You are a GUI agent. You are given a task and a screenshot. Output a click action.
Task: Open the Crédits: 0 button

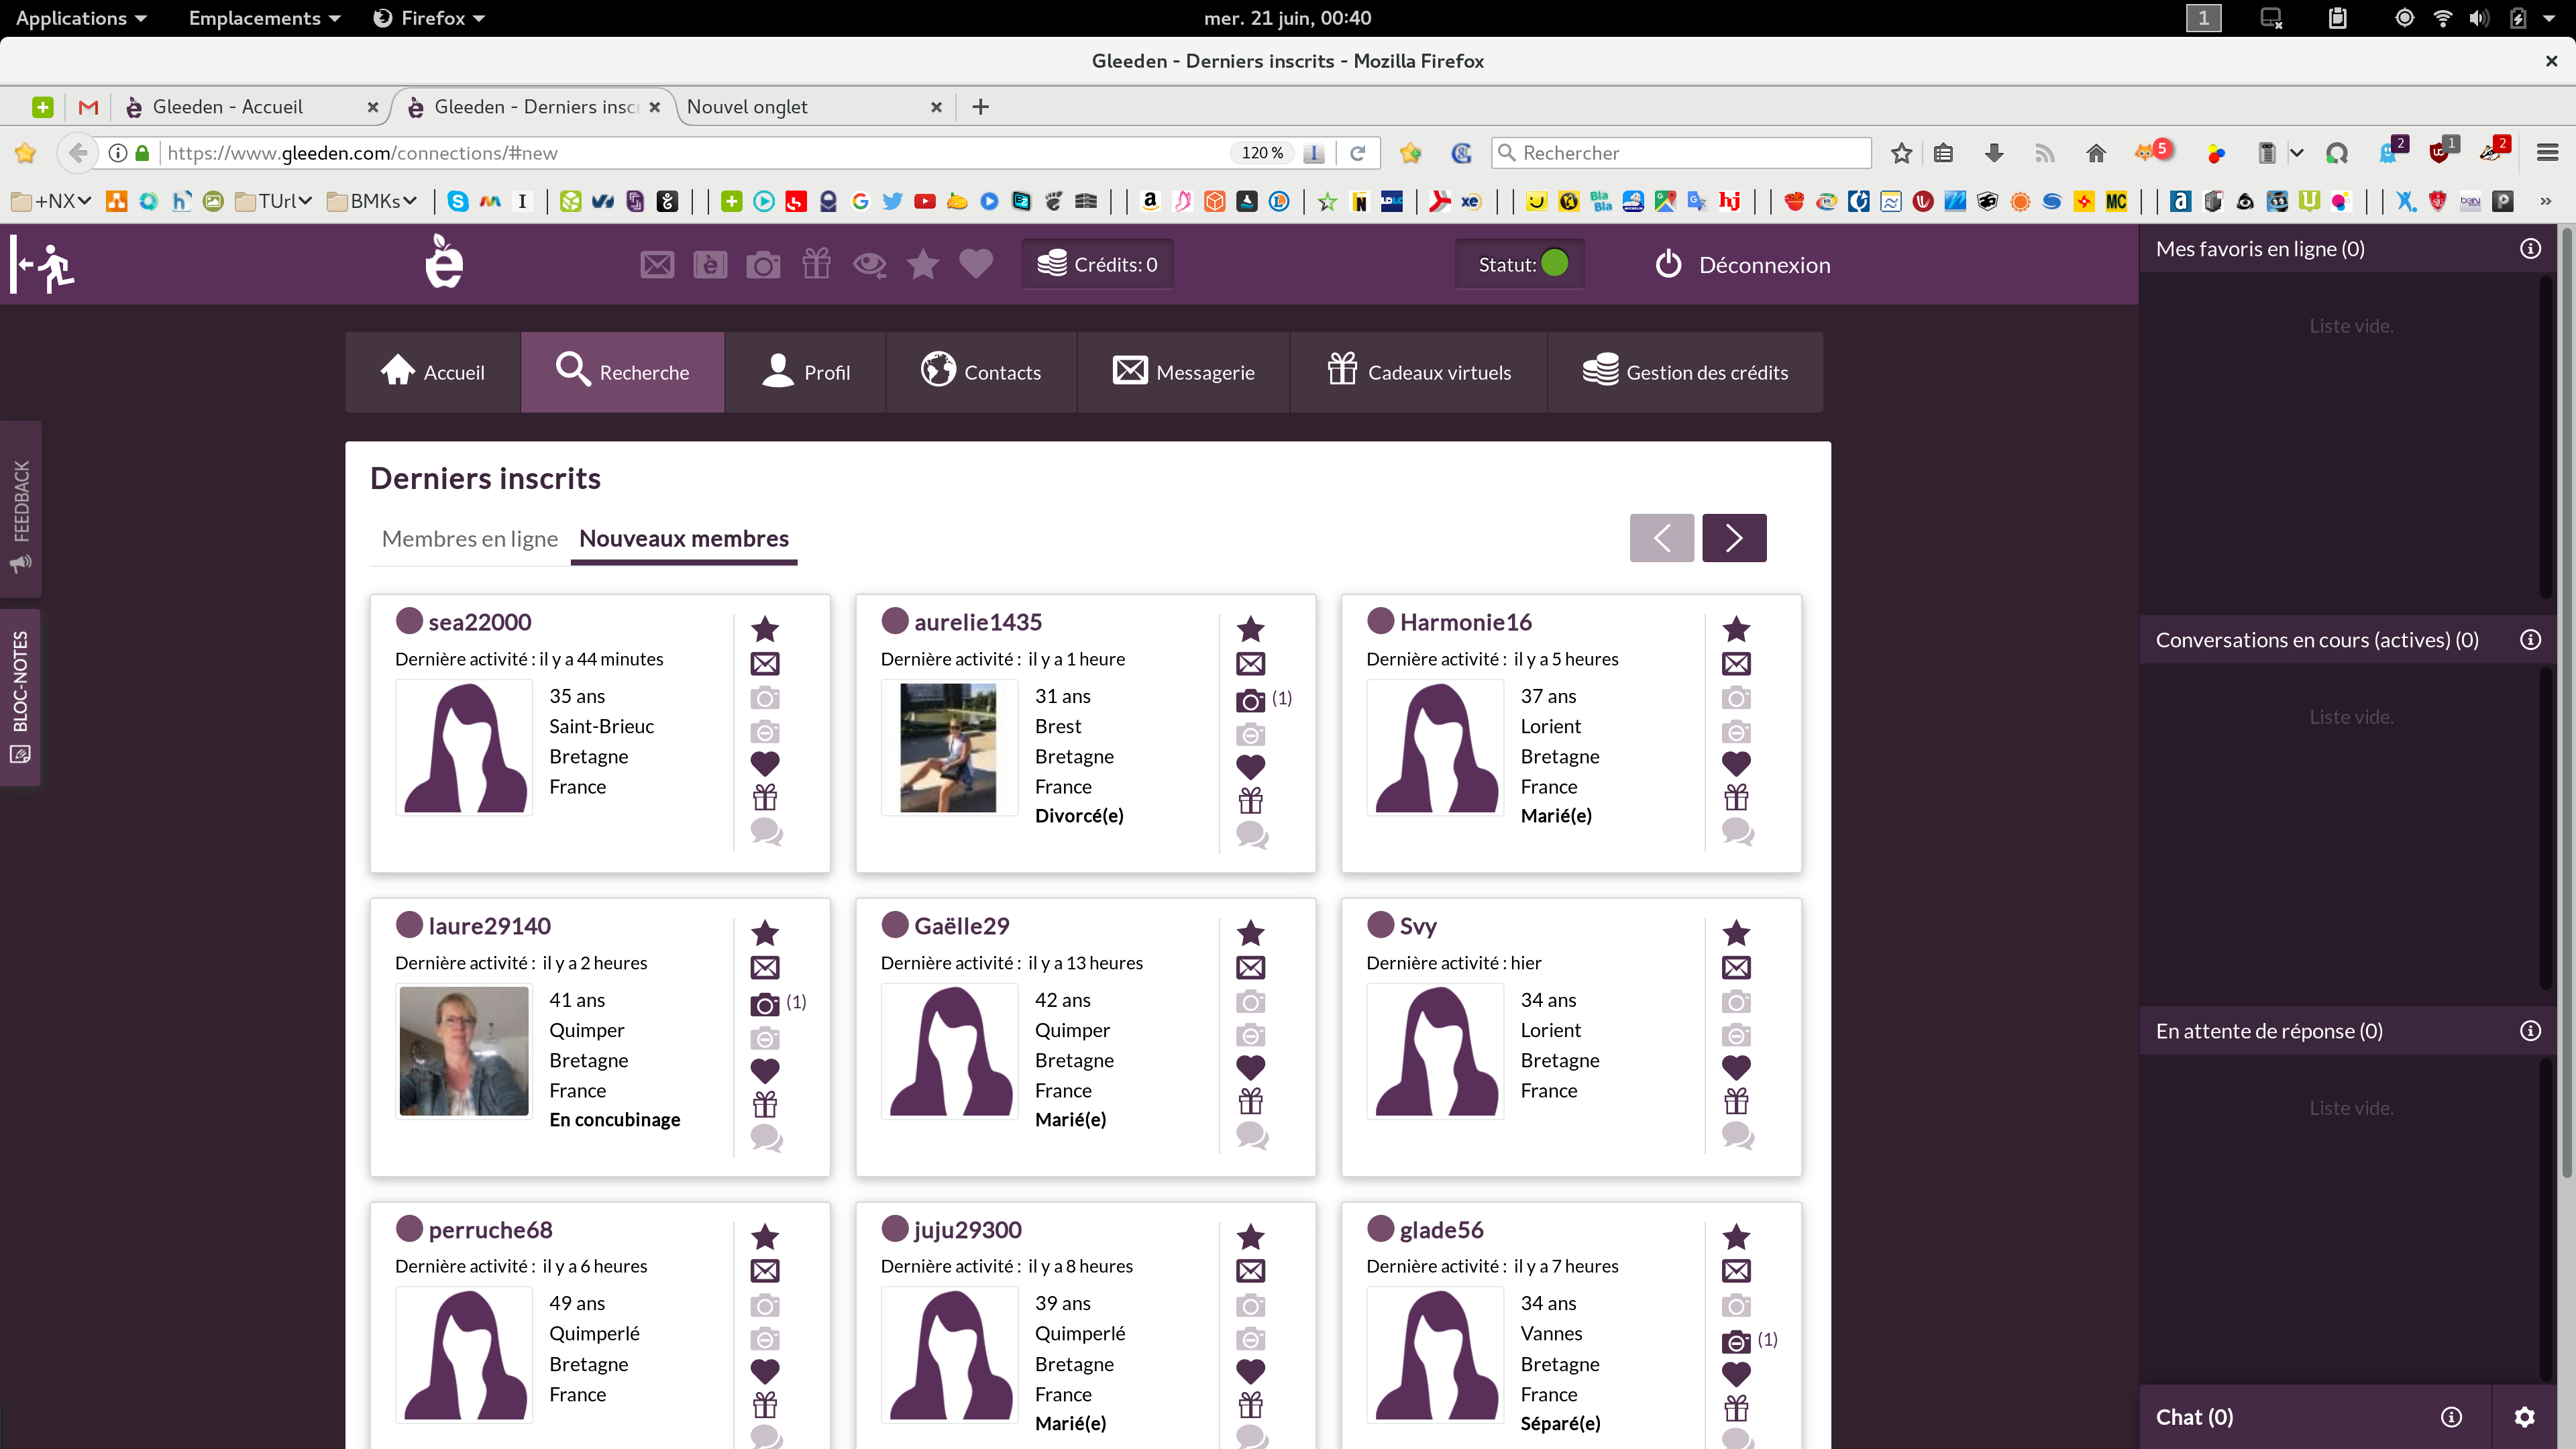click(1097, 264)
